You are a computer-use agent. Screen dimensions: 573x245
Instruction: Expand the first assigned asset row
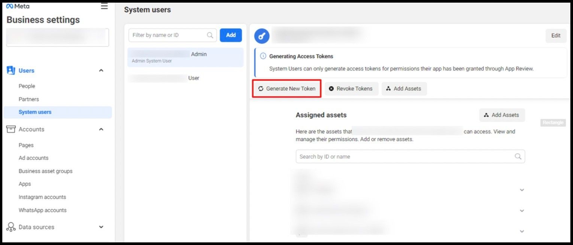point(522,190)
